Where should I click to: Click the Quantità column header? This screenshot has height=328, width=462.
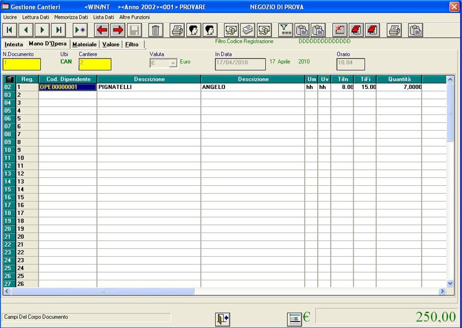tap(399, 79)
